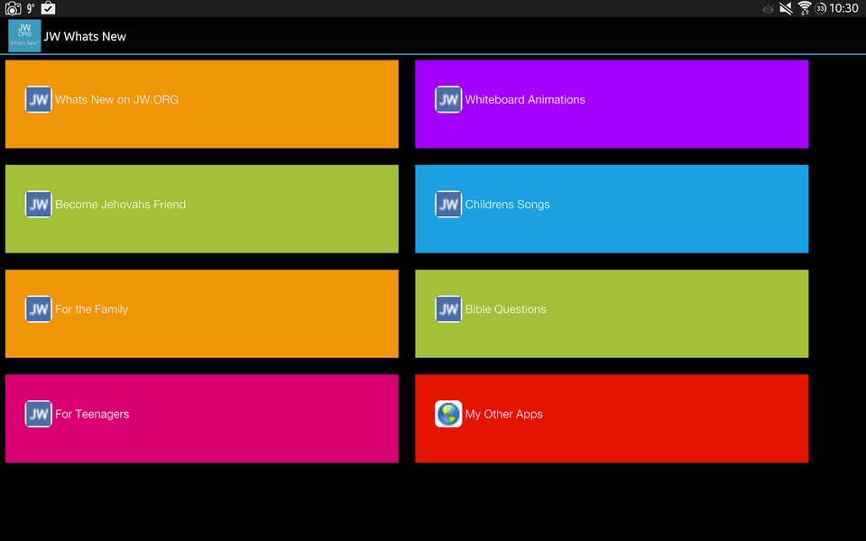Image resolution: width=866 pixels, height=541 pixels.
Task: Open the Whiteboard Animations purple tile
Action: click(x=612, y=104)
